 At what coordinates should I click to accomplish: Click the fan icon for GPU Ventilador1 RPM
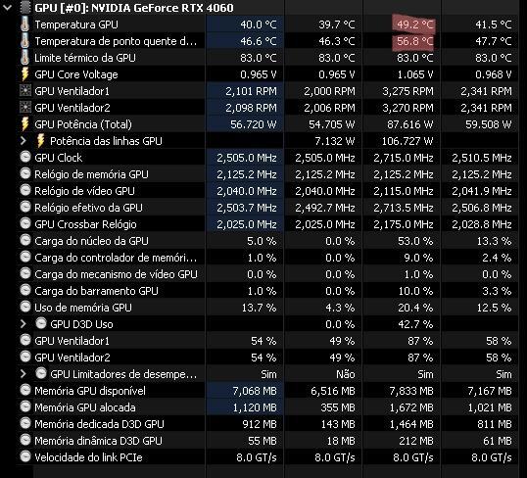24,91
